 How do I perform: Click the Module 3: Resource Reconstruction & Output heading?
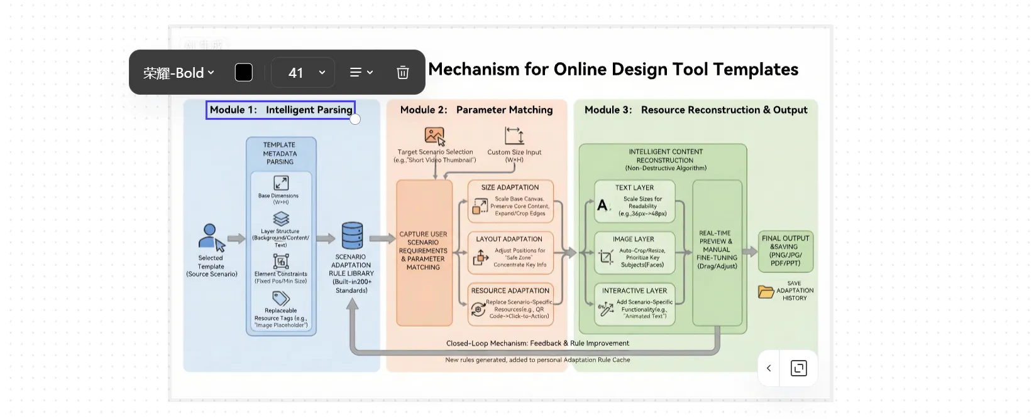click(x=695, y=110)
